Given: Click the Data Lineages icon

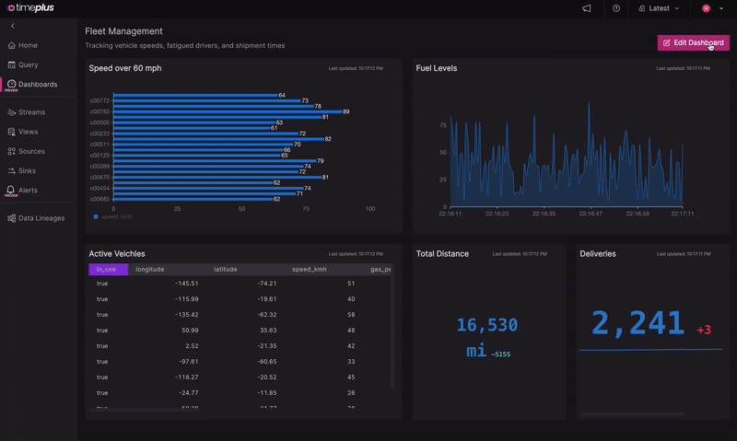Looking at the screenshot, I should (11, 218).
